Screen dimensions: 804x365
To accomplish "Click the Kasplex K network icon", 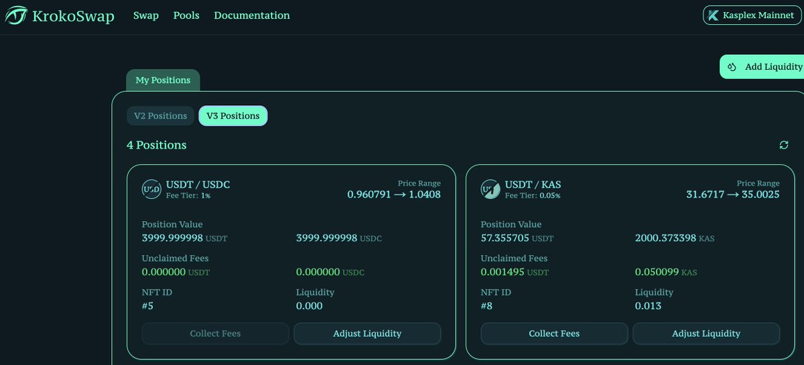I will click(713, 15).
